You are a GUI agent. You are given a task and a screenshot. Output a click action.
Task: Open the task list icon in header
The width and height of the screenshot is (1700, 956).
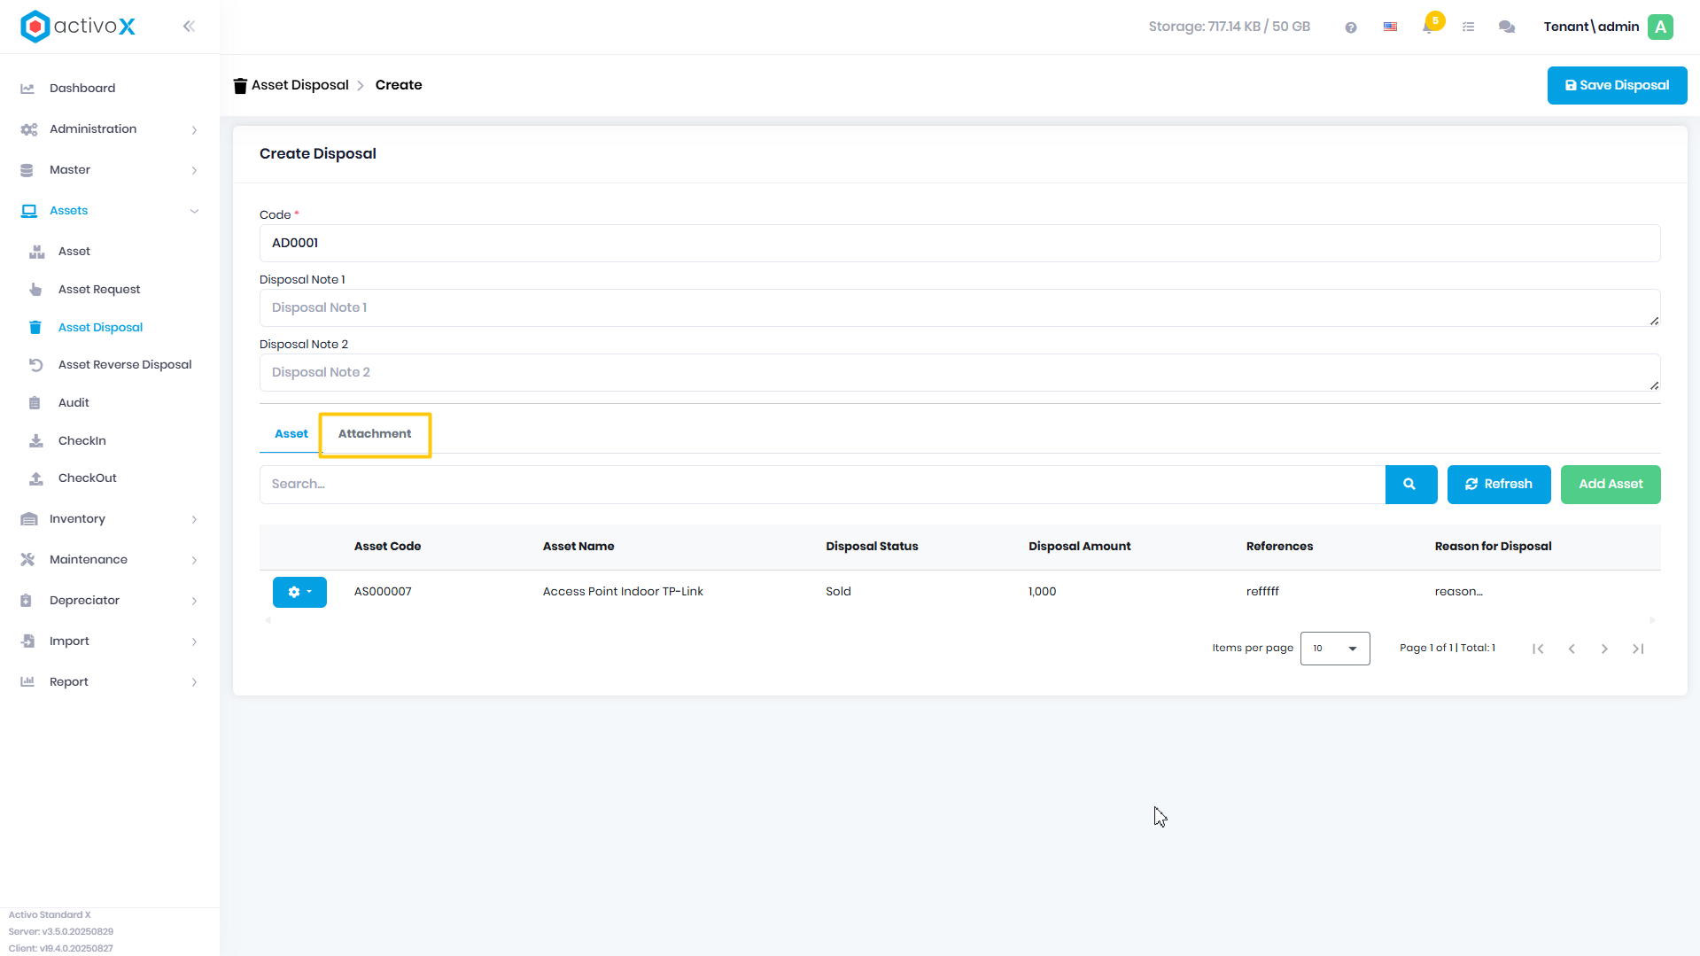click(1468, 27)
